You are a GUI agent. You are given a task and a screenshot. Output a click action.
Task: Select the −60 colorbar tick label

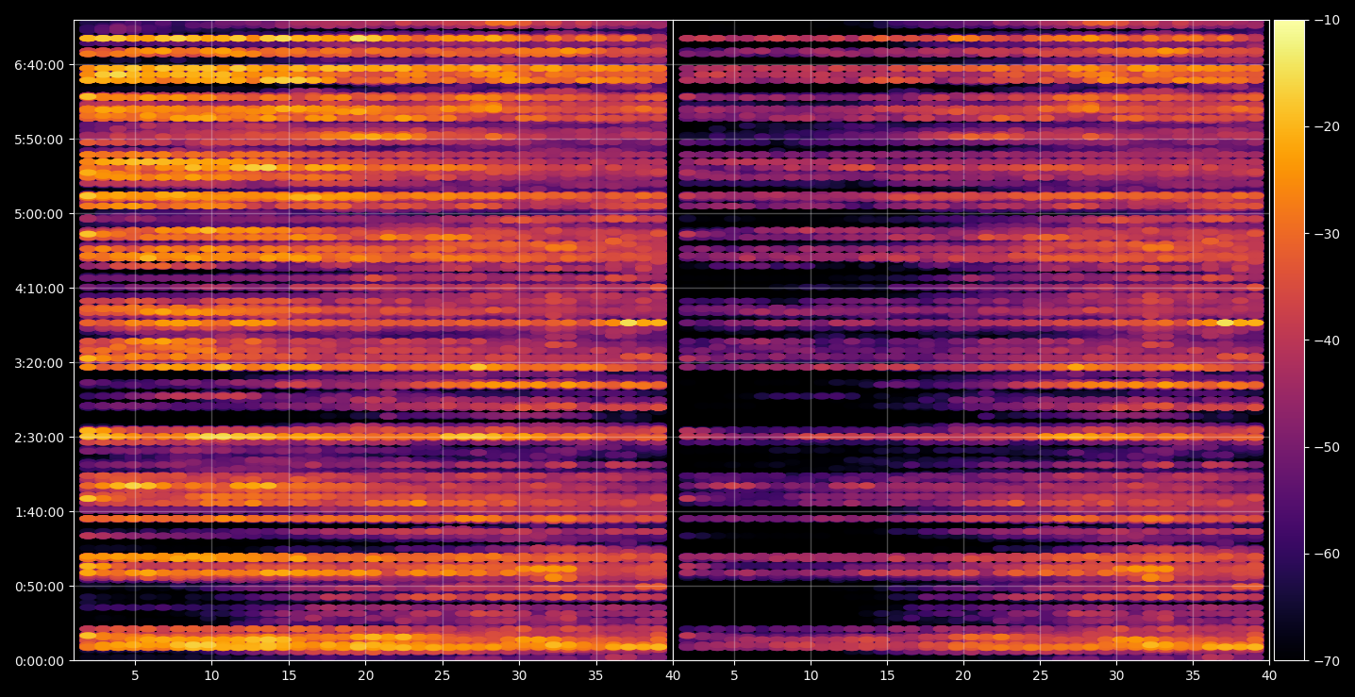point(1326,554)
